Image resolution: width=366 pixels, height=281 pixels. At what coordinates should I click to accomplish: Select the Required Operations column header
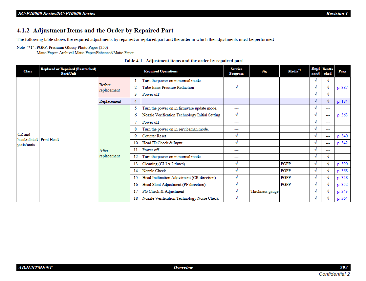(161, 71)
